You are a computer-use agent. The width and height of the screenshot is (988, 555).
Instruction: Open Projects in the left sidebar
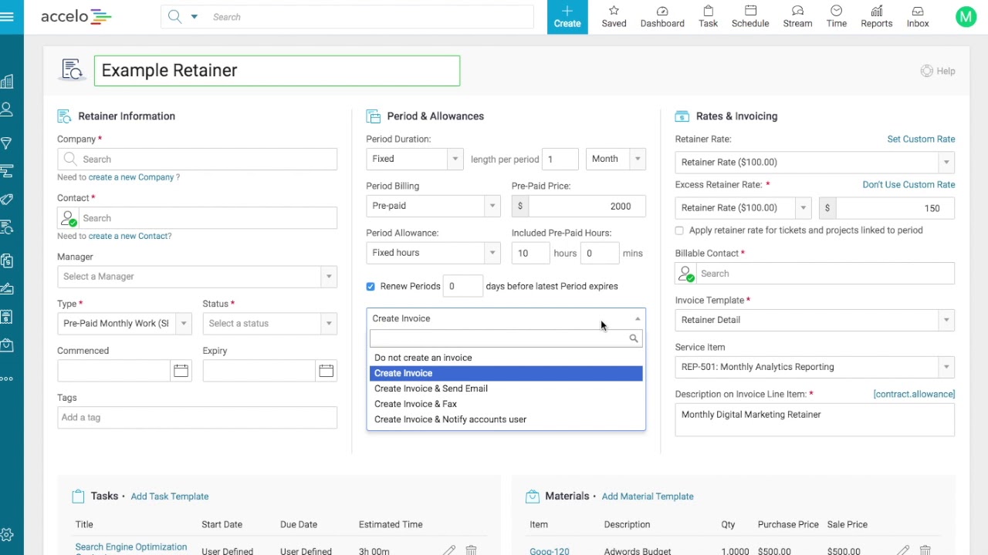click(7, 170)
